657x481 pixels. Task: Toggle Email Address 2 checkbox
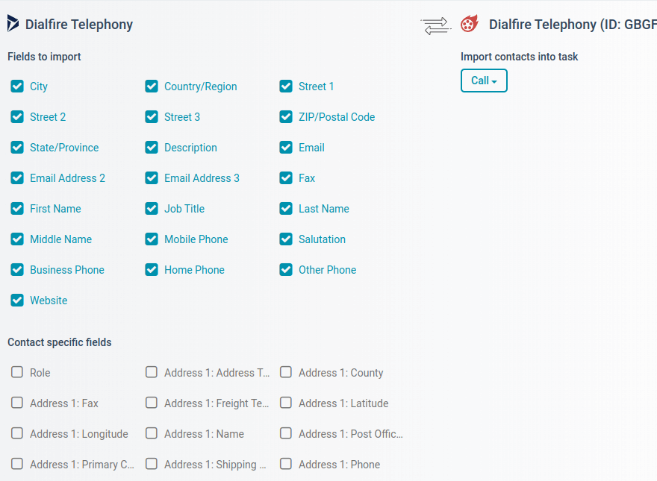point(17,178)
